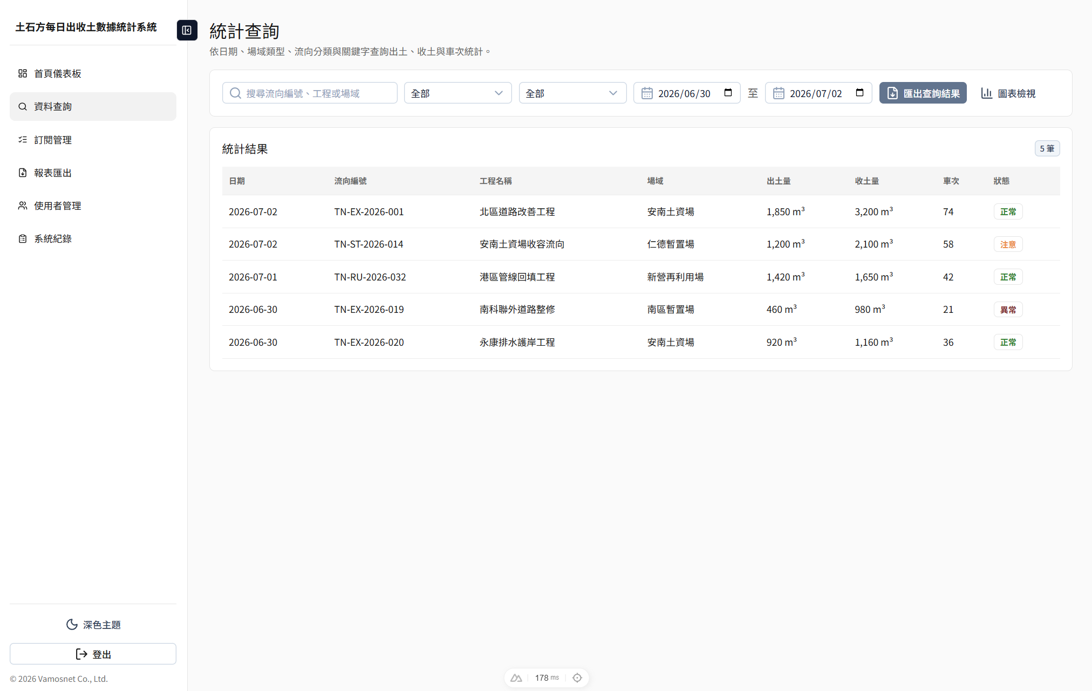Open the date picker on the 2026/07/02 field

(859, 93)
